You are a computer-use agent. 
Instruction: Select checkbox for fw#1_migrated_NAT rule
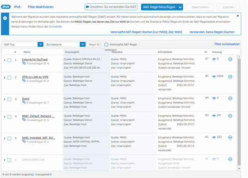click(x=9, y=139)
